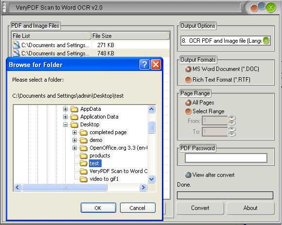Choose the All Pages radio button
The width and height of the screenshot is (282, 225).
(x=199, y=103)
